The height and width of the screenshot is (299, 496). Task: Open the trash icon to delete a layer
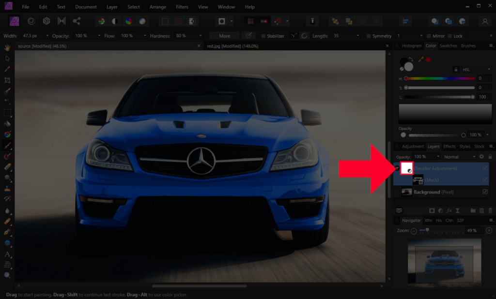490,210
